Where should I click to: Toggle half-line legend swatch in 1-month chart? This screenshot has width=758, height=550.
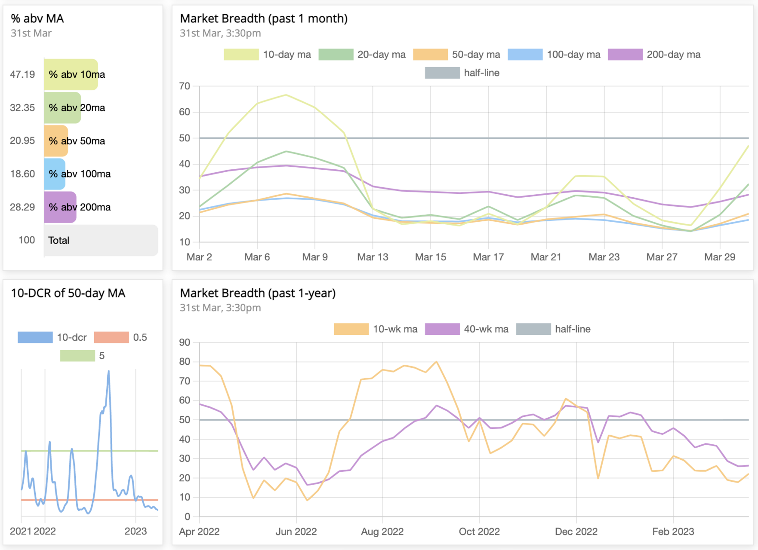(442, 73)
